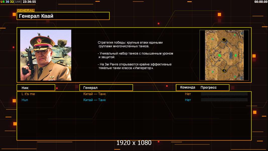
Task: Click the 'Генерал' column header
Action: [x=106, y=88]
